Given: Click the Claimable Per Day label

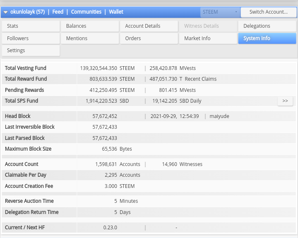Looking at the screenshot, I should tap(26, 175).
